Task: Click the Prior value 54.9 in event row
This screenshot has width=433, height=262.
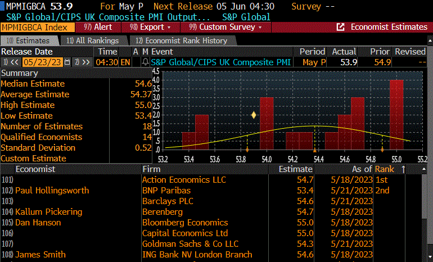Action: coord(382,62)
